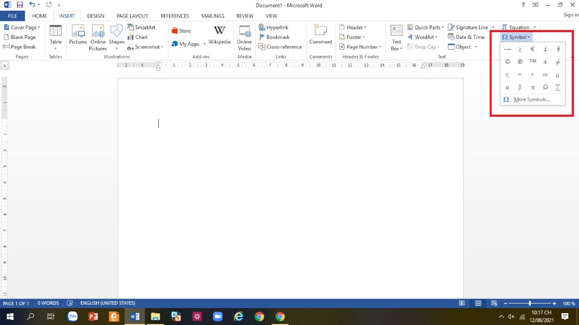Insert a SmartArt graphic
Viewport: 579px width, 325px height.
[x=141, y=27]
